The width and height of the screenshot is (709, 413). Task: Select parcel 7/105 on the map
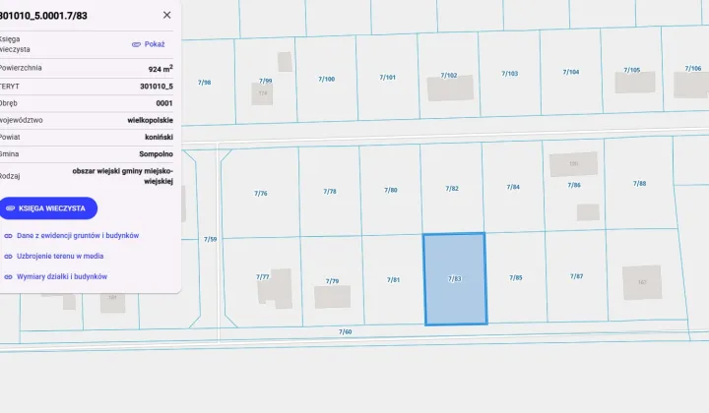click(x=631, y=70)
